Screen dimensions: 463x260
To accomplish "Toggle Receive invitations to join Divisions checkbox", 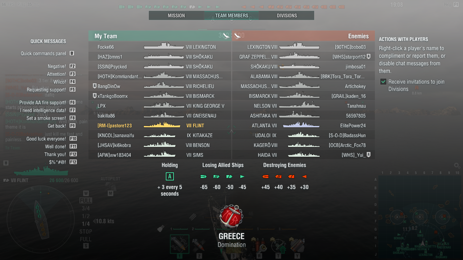I will tap(383, 82).
